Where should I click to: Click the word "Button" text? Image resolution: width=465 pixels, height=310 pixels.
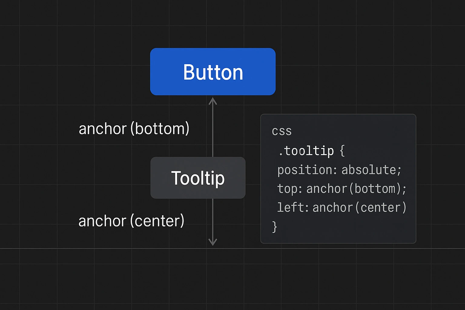(213, 72)
